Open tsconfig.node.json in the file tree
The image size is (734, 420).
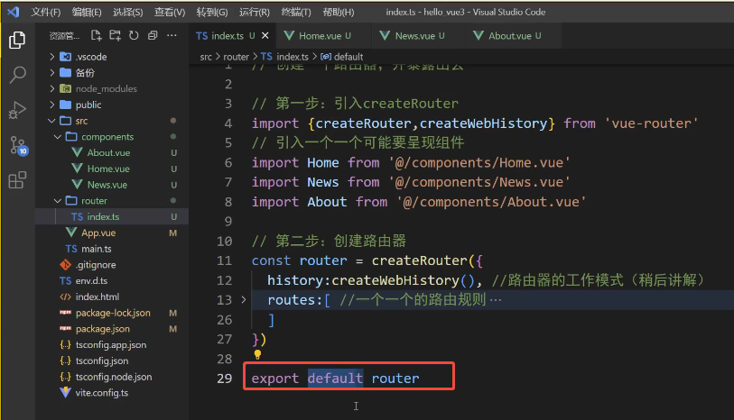(113, 377)
